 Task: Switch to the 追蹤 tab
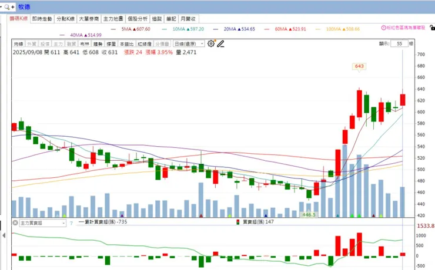tap(157, 19)
